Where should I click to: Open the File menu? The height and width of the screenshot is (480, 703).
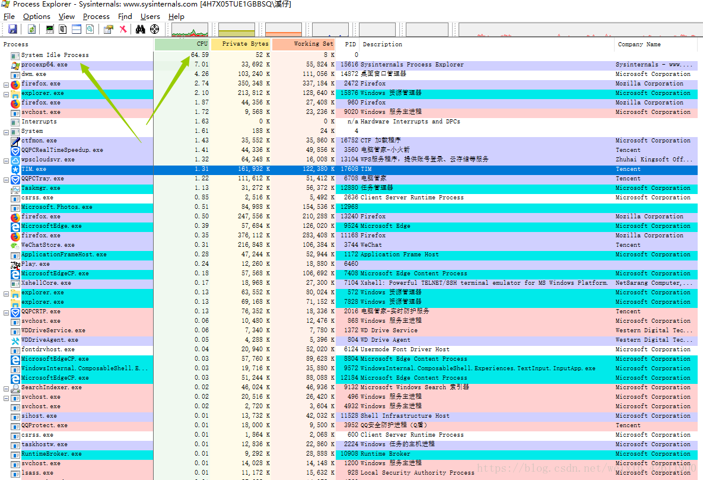9,17
